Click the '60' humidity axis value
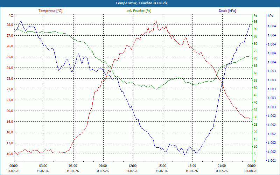This screenshot has height=175, width=280. pyautogui.click(x=255, y=73)
